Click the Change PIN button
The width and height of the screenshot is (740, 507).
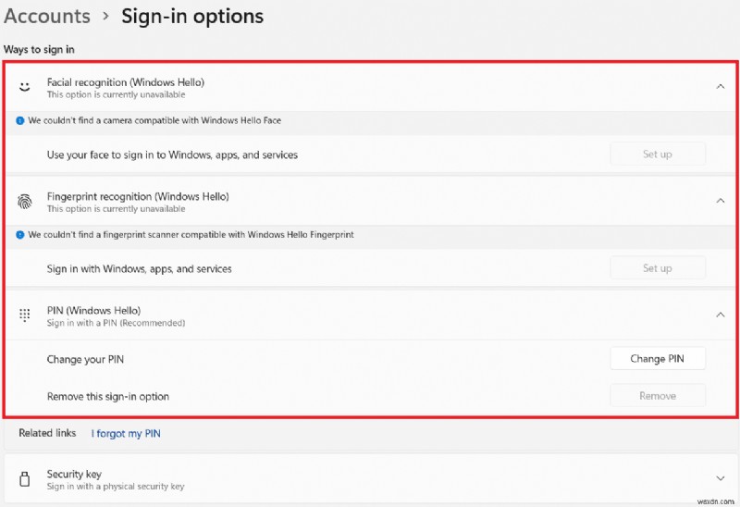click(657, 359)
